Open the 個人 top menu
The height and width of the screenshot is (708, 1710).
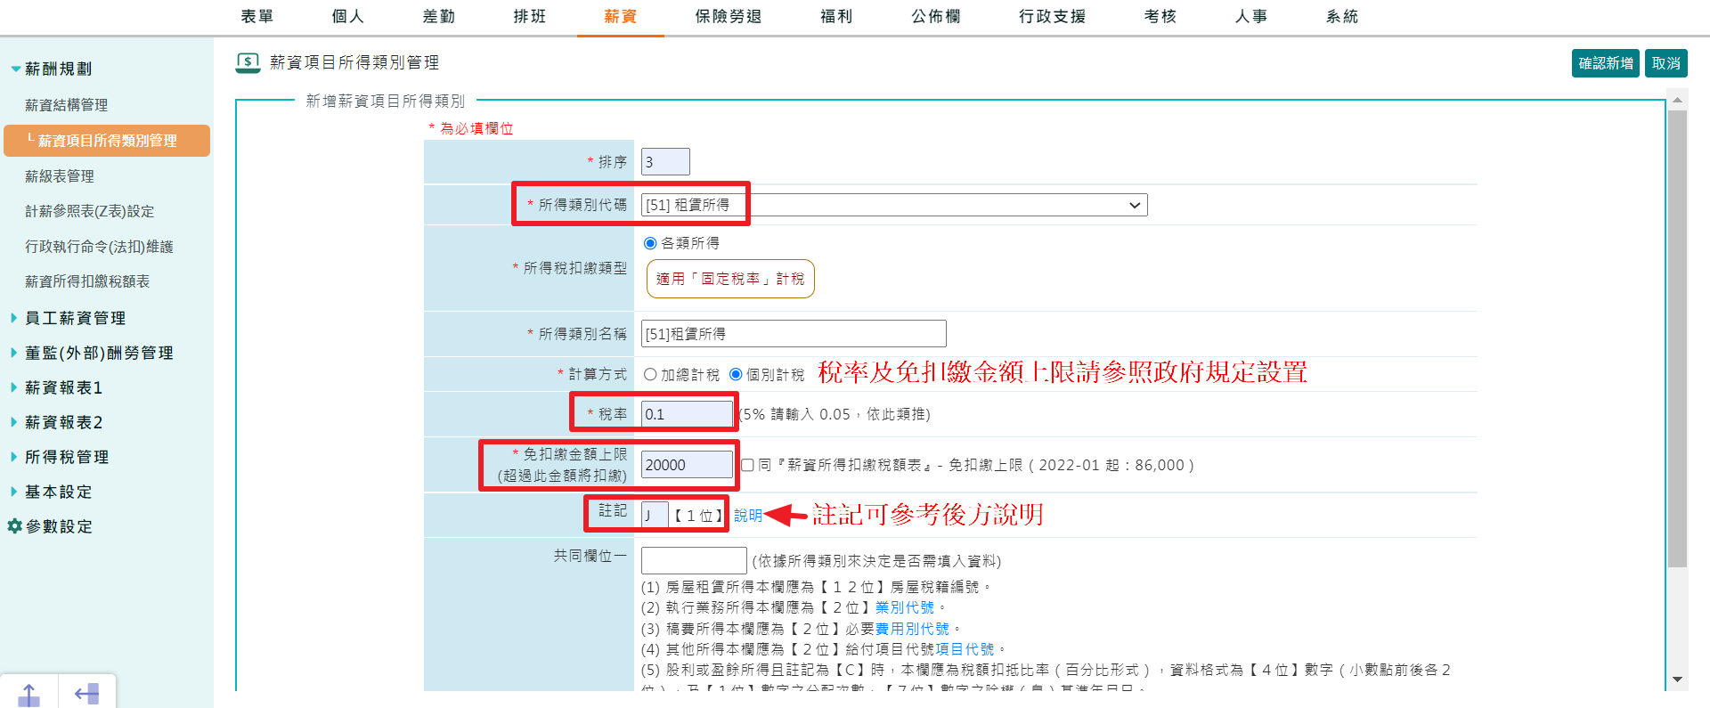pyautogui.click(x=348, y=16)
